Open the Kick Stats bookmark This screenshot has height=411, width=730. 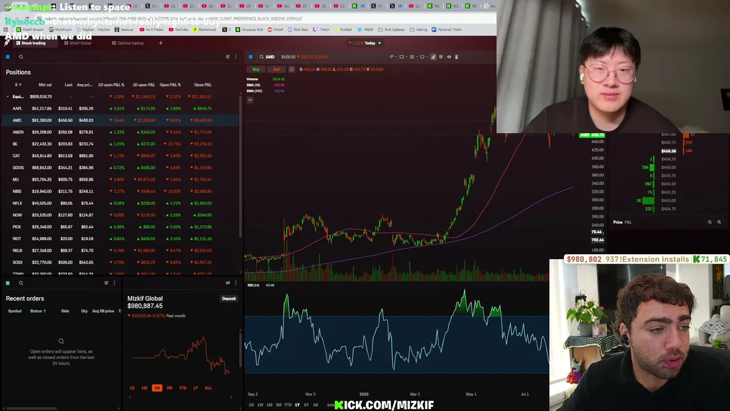[298, 30]
